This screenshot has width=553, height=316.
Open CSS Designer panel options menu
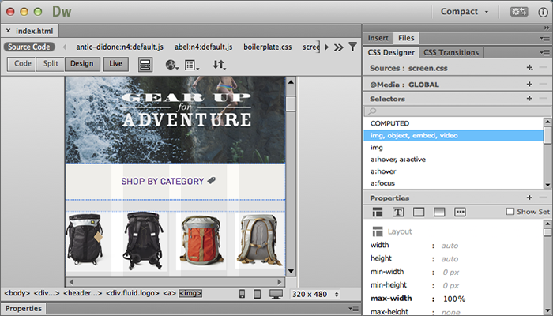coord(545,53)
